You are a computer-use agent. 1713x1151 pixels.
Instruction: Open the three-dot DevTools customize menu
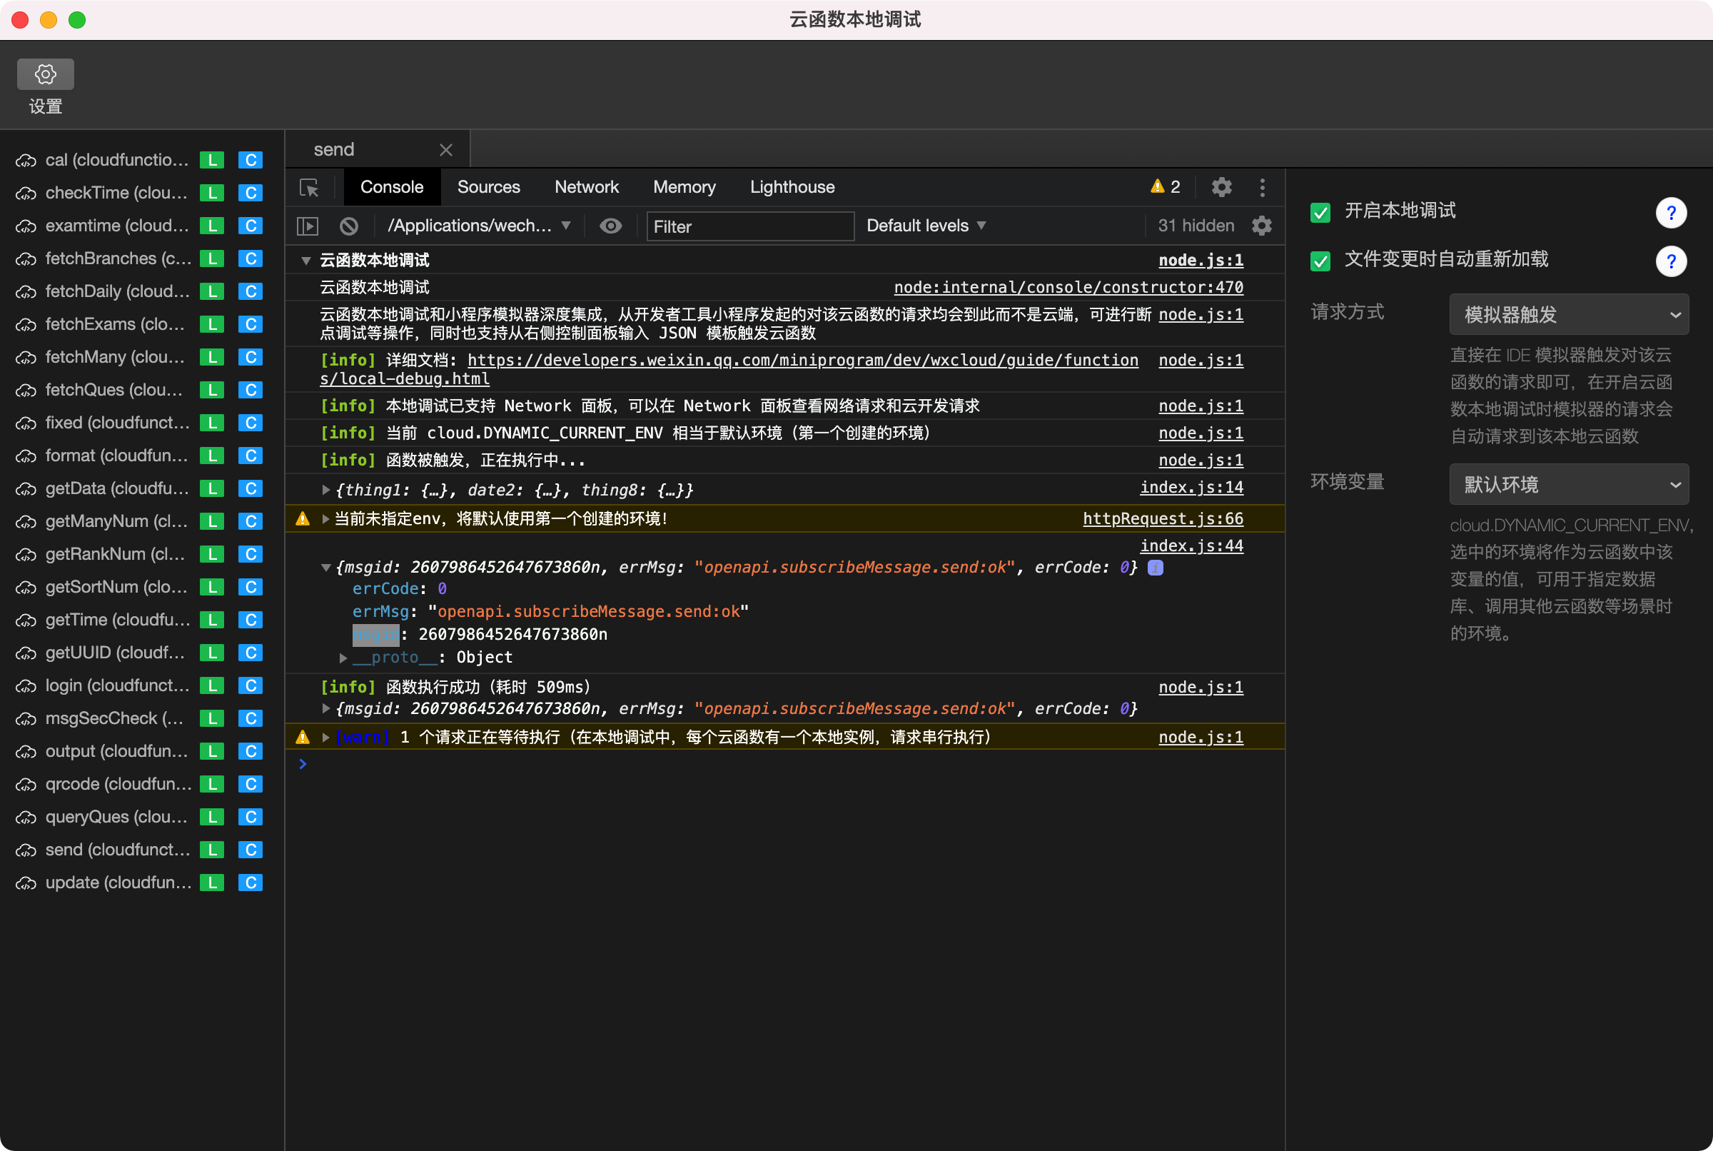coord(1262,187)
